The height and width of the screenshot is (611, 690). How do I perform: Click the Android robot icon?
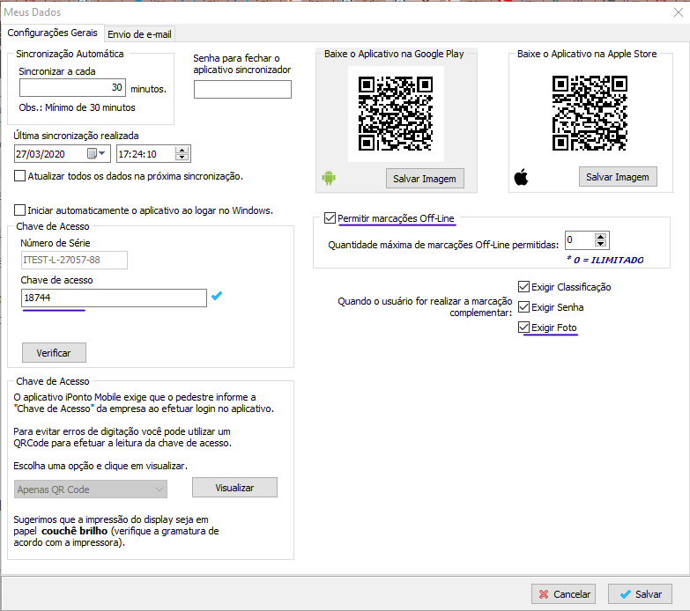coord(329,178)
